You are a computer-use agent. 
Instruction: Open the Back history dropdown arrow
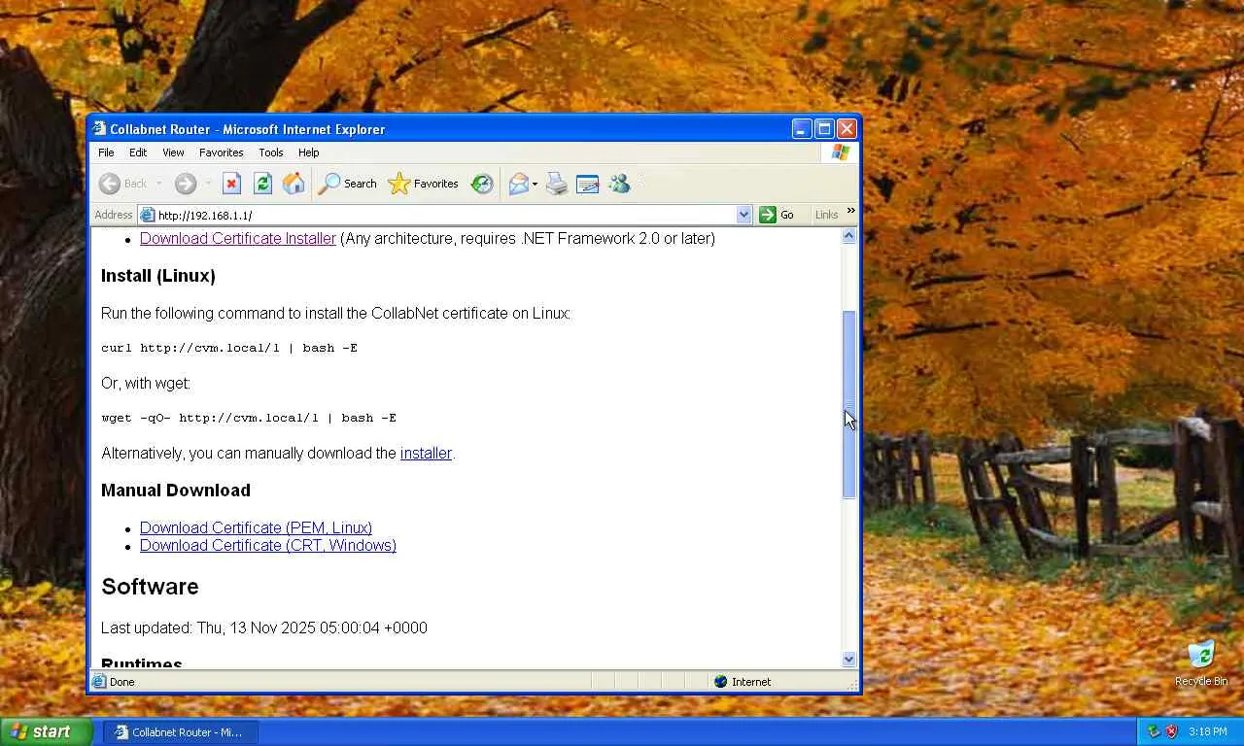[x=157, y=184]
